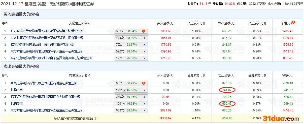Expand the arrow beside 249次 40.16%
The height and width of the screenshot is (124, 304).
click(x=144, y=97)
